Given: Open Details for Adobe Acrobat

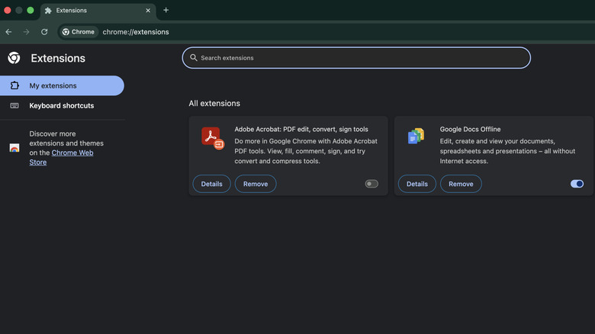Looking at the screenshot, I should [x=212, y=184].
